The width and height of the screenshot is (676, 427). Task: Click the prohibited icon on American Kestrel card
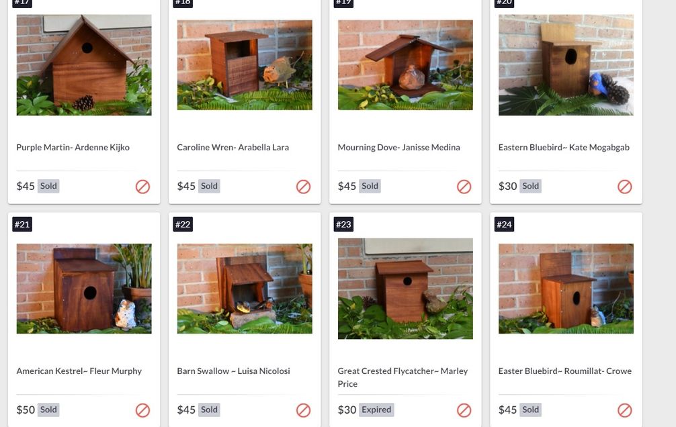pyautogui.click(x=142, y=410)
